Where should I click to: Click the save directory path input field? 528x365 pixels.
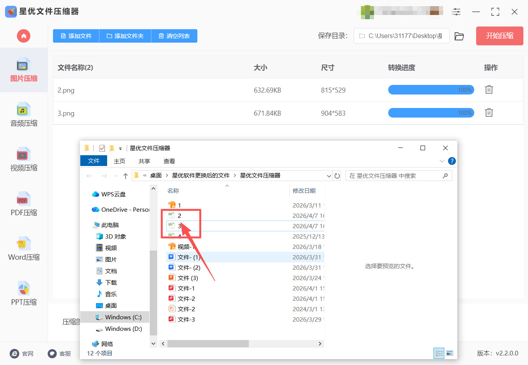click(401, 35)
